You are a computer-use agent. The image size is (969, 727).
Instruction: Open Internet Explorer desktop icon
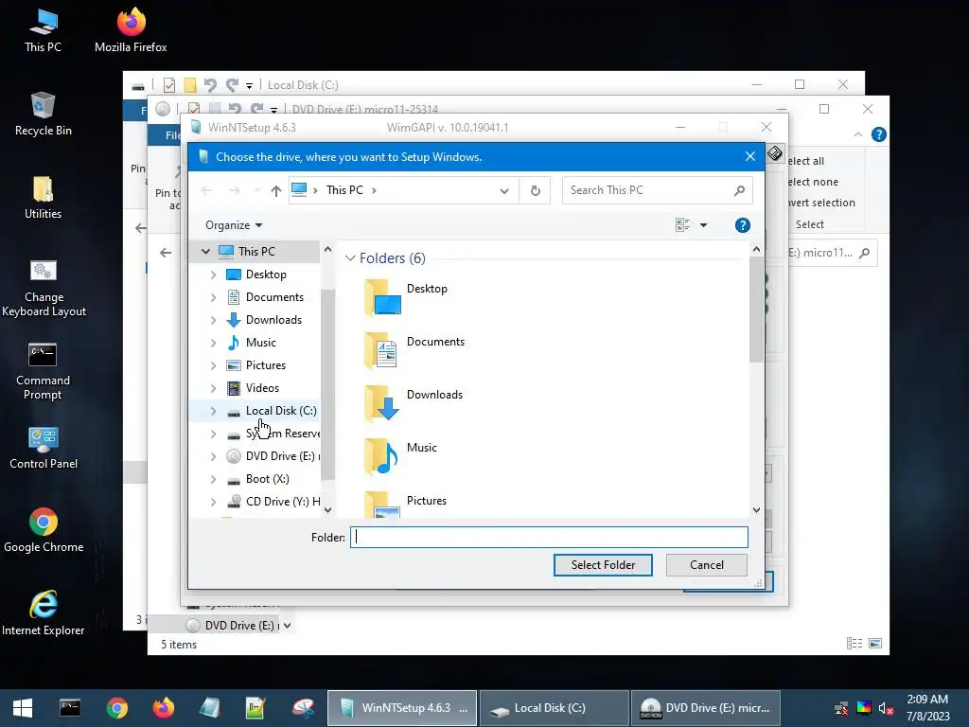[x=43, y=613]
